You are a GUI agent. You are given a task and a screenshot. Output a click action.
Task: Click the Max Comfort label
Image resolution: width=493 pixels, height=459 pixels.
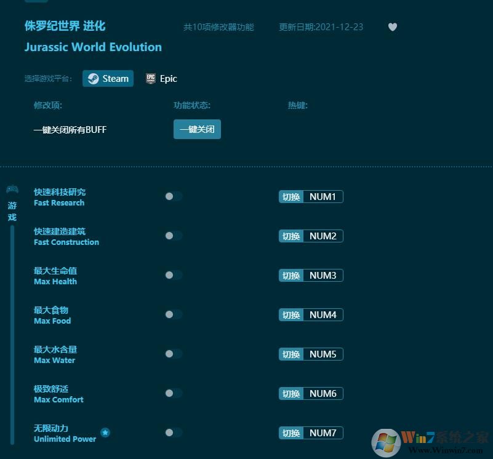click(59, 399)
